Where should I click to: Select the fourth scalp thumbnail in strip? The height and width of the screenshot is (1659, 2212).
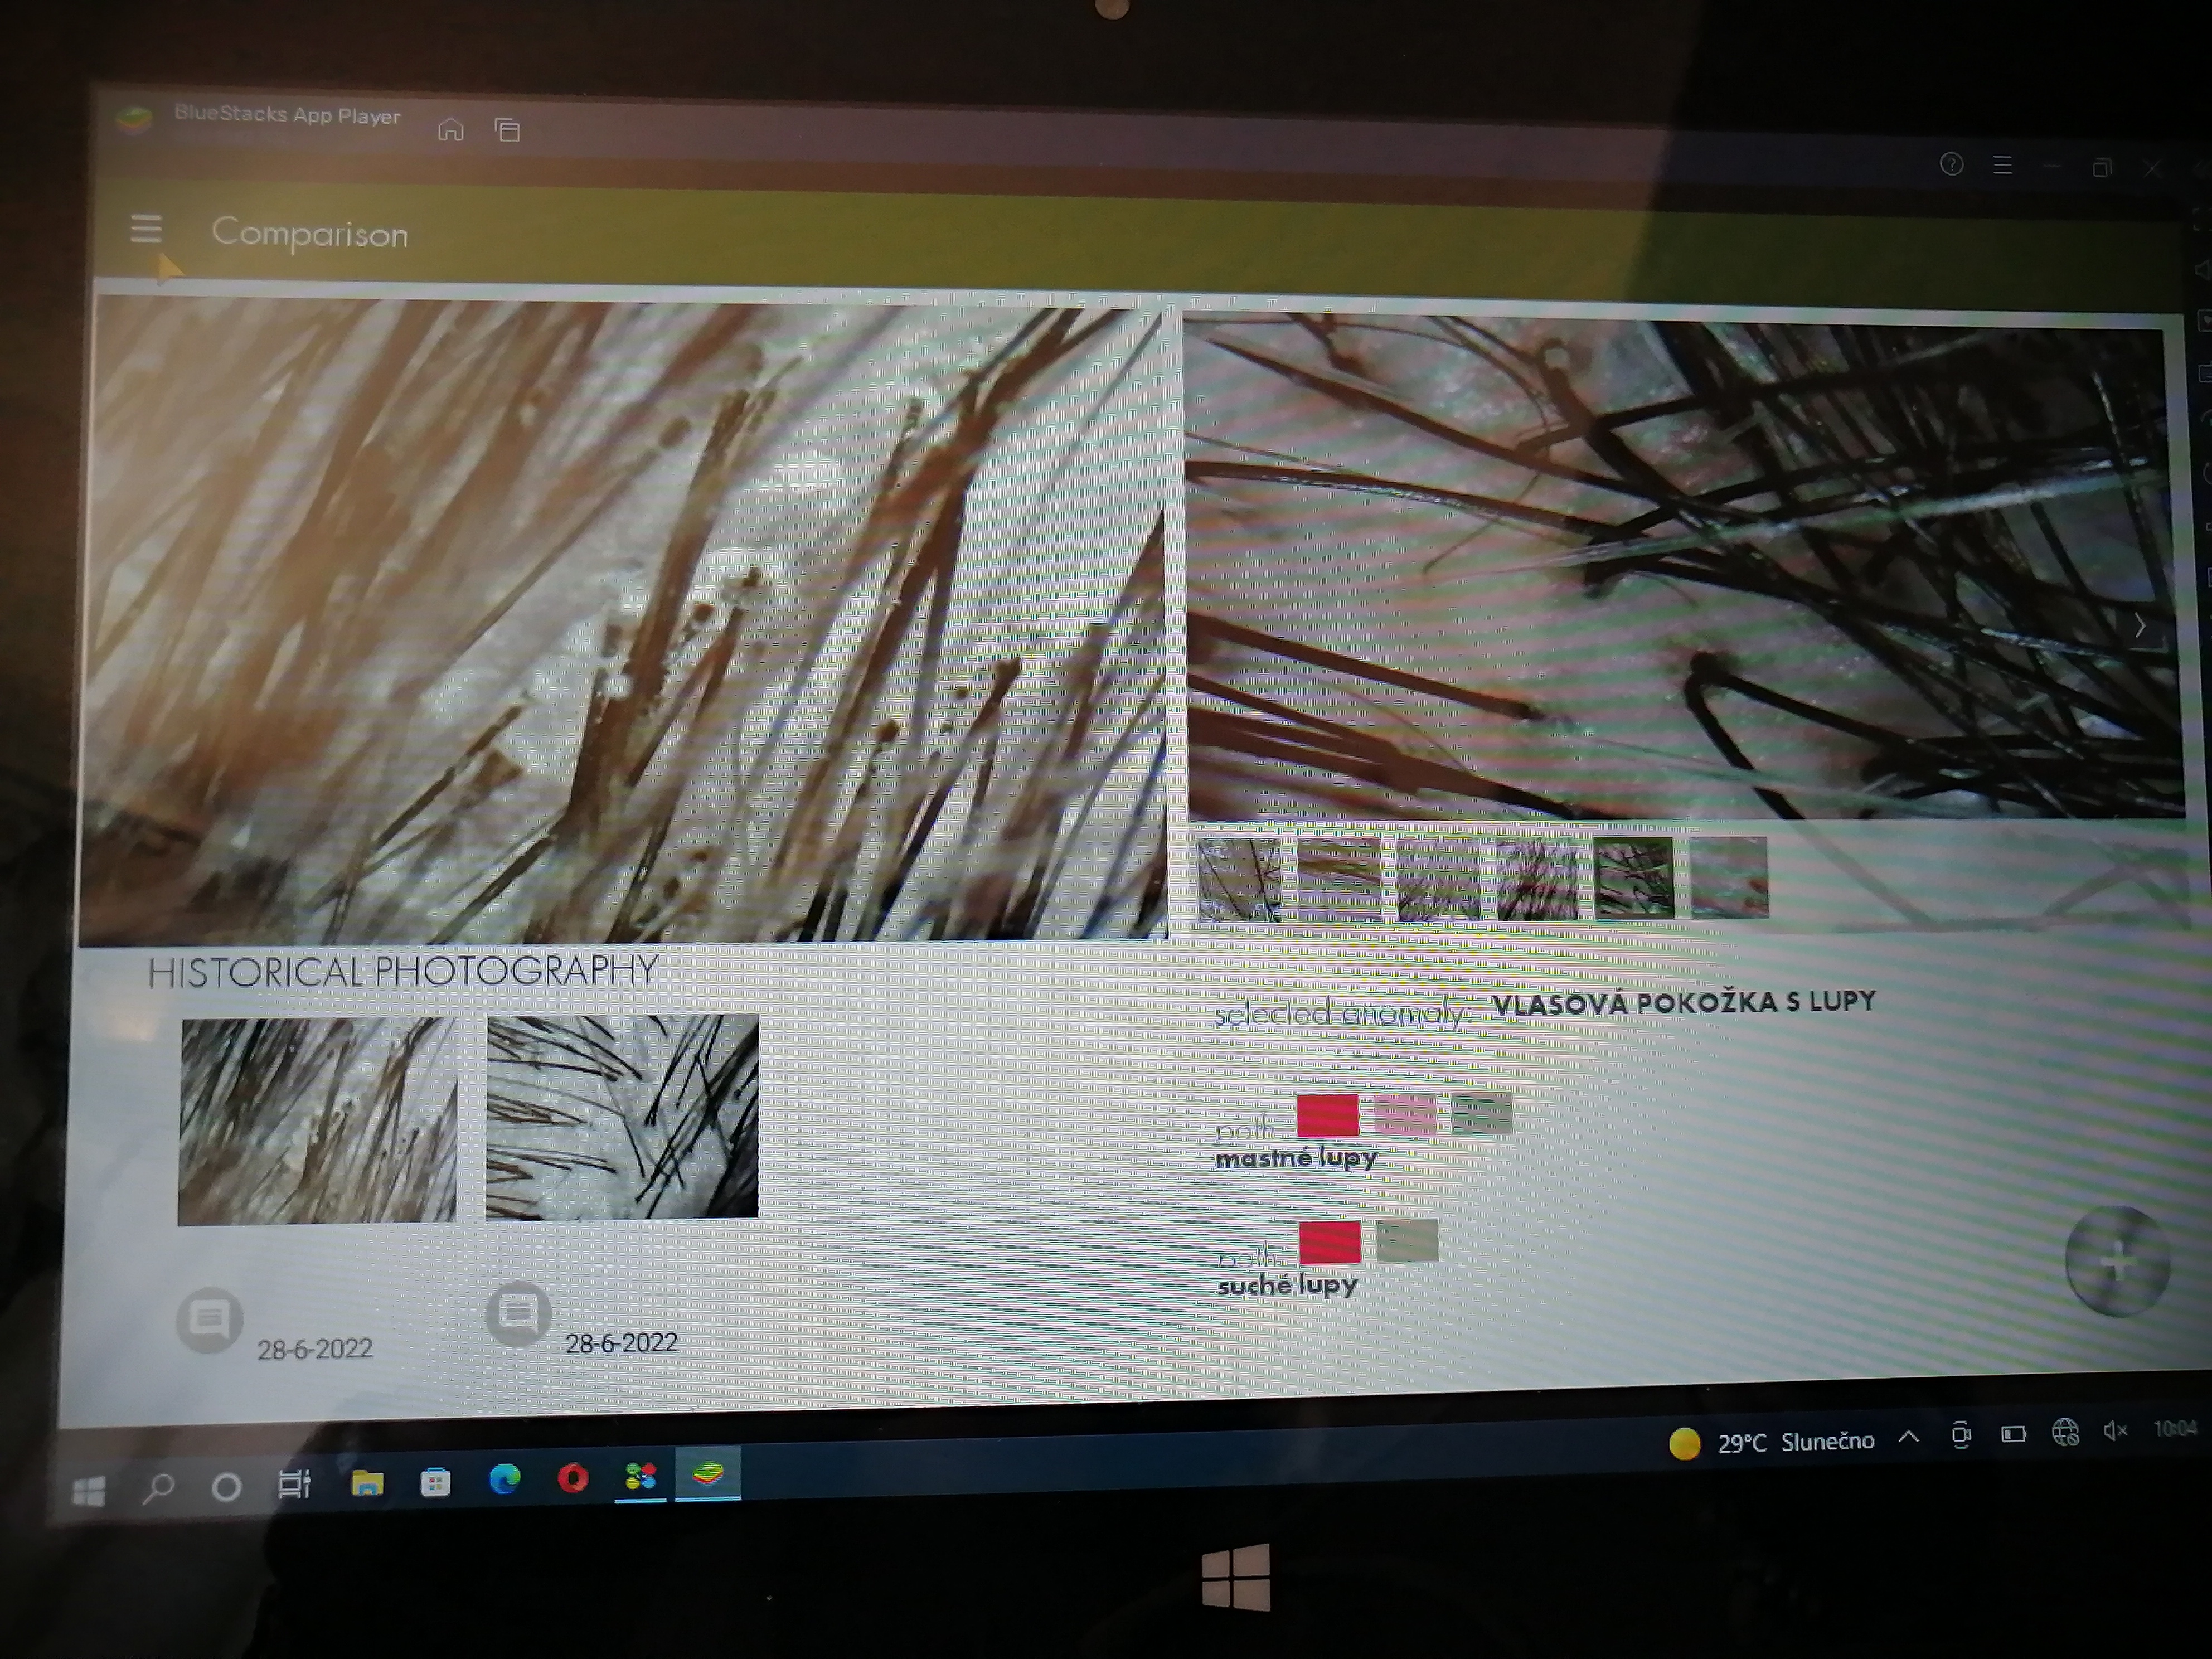pyautogui.click(x=1537, y=879)
